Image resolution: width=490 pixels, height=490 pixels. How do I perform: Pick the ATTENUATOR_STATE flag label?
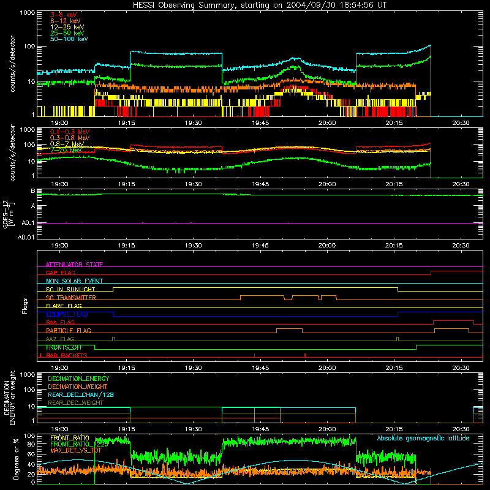74,265
